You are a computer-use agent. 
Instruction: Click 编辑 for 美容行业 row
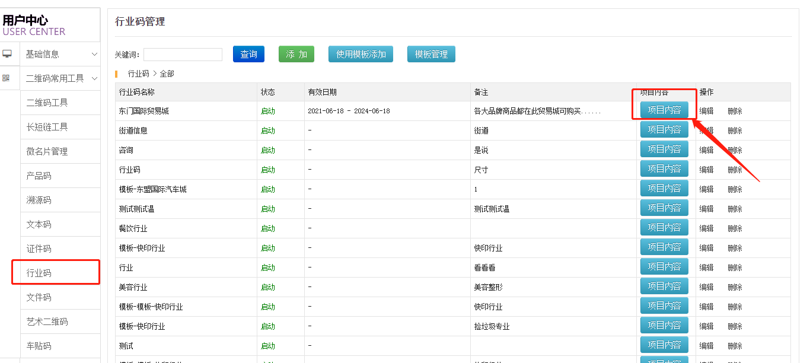point(706,287)
